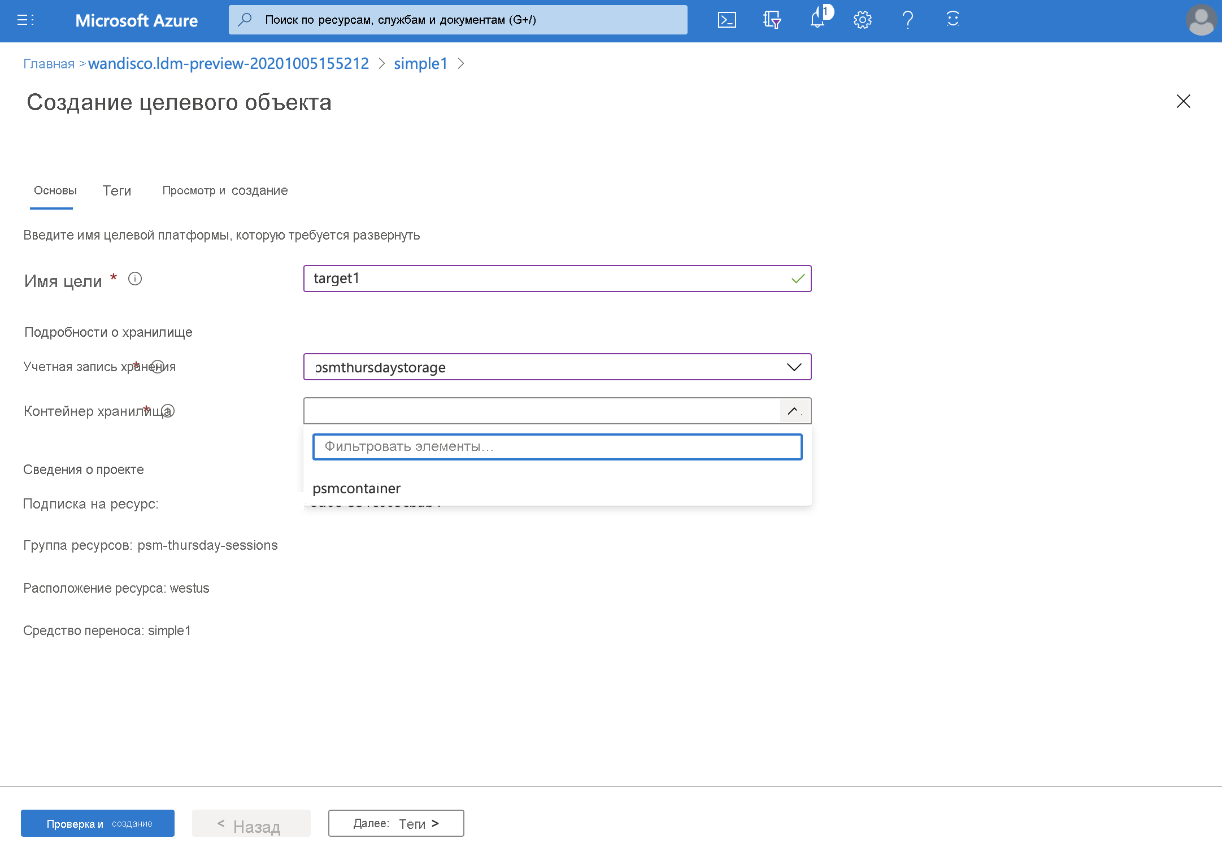Open the notifications bell

pos(817,20)
